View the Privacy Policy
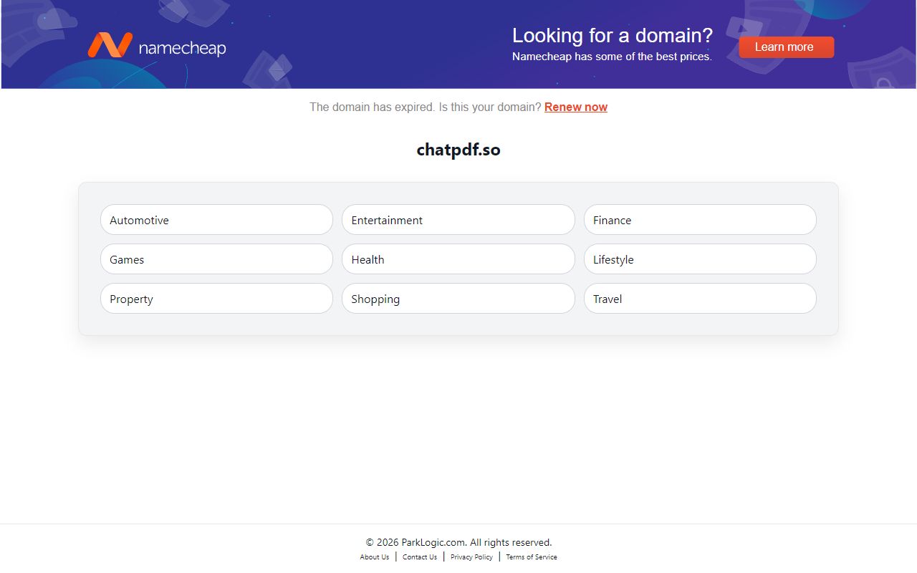917x573 pixels. [471, 557]
